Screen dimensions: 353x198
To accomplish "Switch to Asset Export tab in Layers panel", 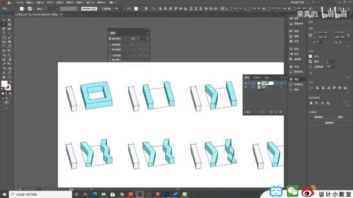I will click(x=257, y=77).
